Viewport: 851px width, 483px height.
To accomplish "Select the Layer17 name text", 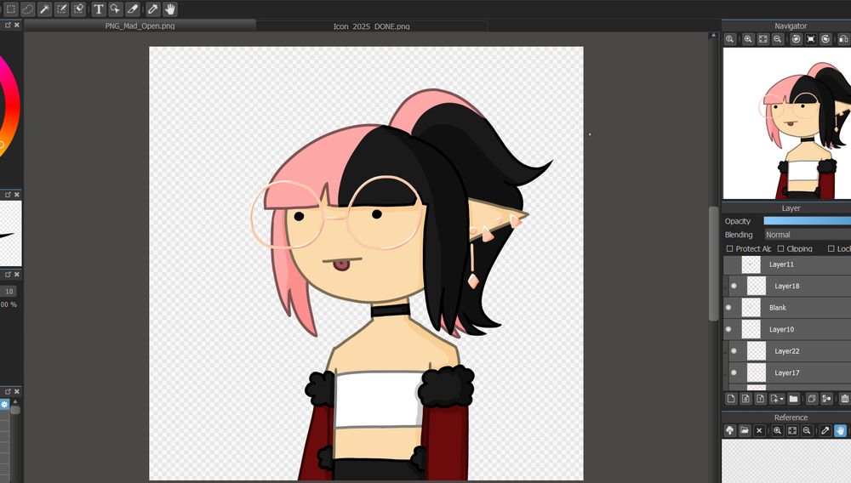I will 787,372.
